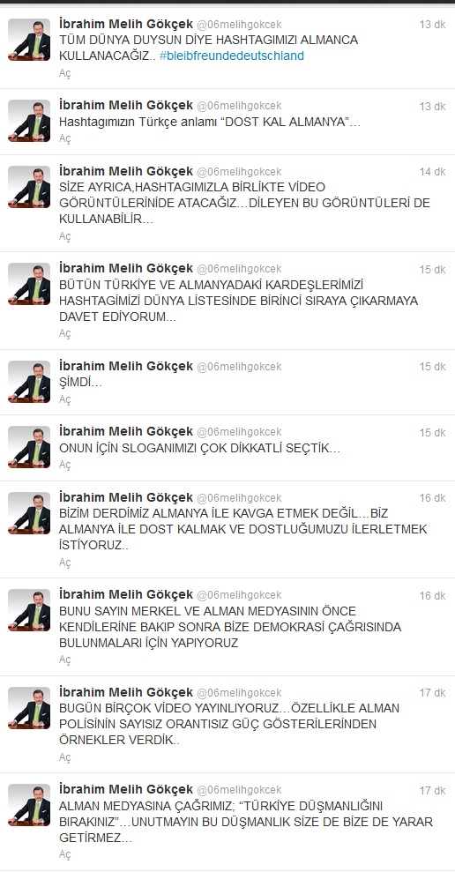Open the 14 dk timestamp on the video tweet
The image size is (455, 872).
click(432, 172)
